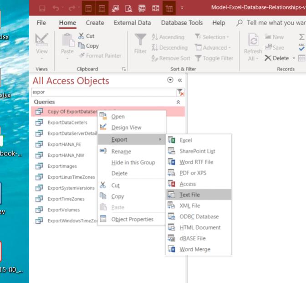Click the Descending sort button
Image resolution: width=306 pixels, height=283 pixels.
tap(169, 47)
